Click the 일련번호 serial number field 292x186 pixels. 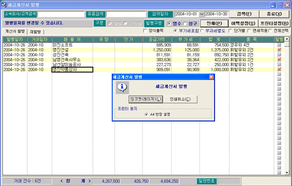coord(229,181)
